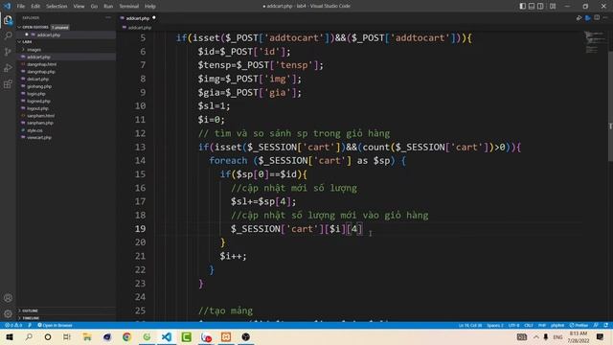Click Customize Layout icon in title bar
Viewport: 613px width, 345px height.
tap(553, 6)
